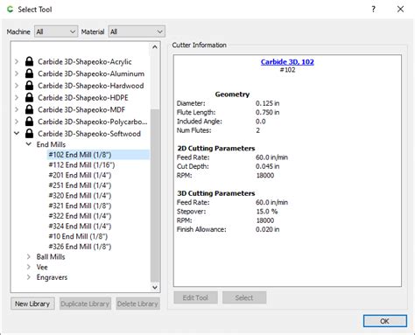The height and width of the screenshot is (335, 415).
Task: Click the question mark help button
Action: pos(373,10)
